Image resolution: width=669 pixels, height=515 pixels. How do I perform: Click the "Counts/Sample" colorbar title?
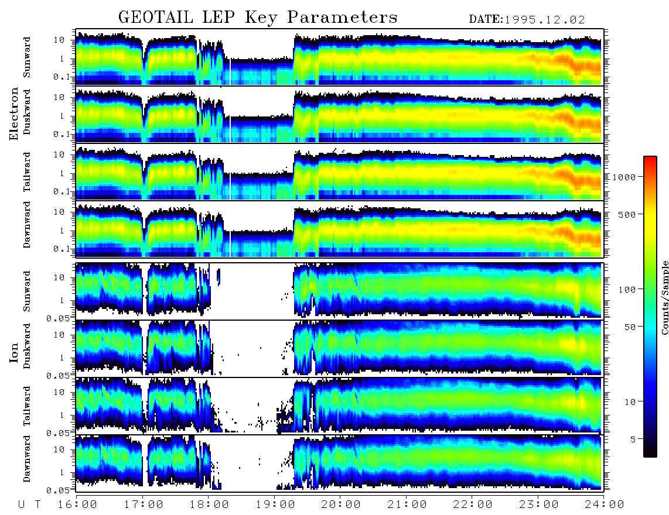click(x=664, y=297)
